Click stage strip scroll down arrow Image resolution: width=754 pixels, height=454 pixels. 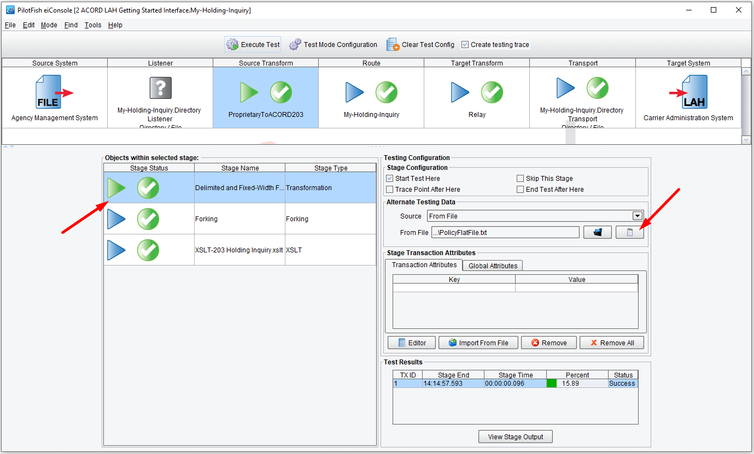(746, 140)
